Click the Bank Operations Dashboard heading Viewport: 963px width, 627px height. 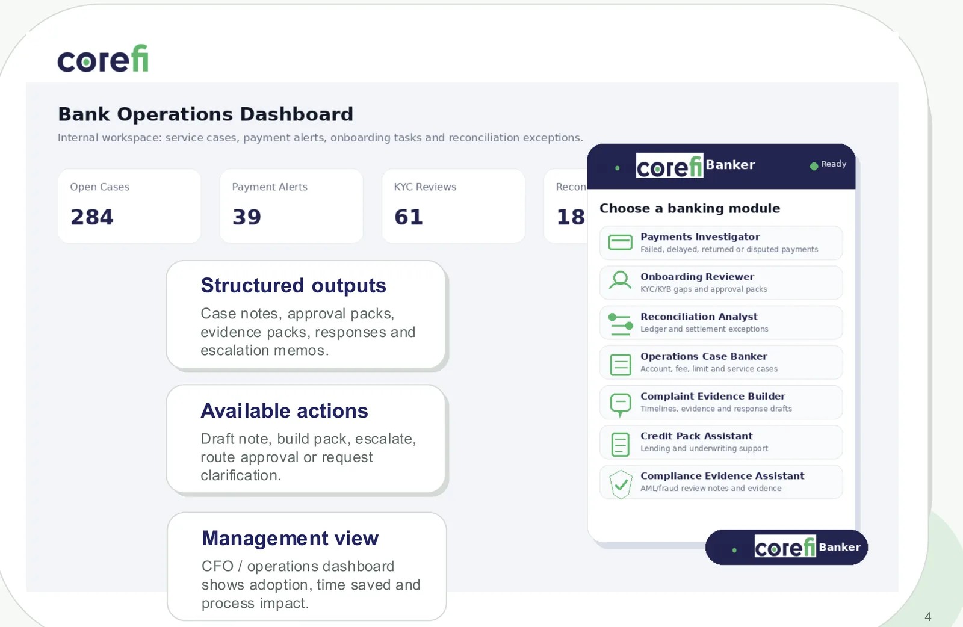coord(206,114)
